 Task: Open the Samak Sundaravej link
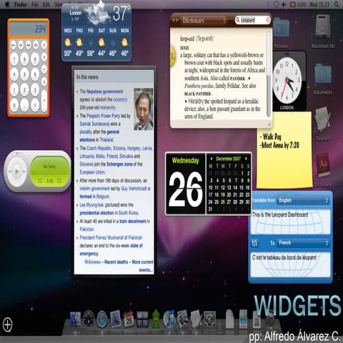tap(94, 124)
